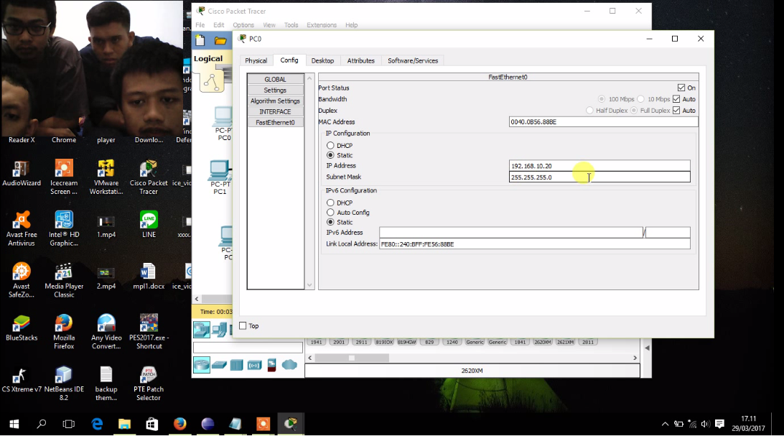784x436 pixels.
Task: Open the Tools menu in Packet Tracer
Action: pos(291,25)
